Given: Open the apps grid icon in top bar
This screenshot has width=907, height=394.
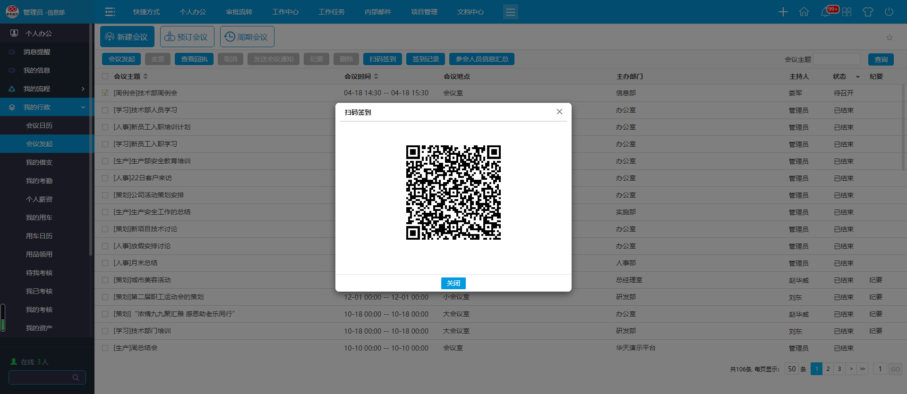Looking at the screenshot, I should [x=847, y=12].
